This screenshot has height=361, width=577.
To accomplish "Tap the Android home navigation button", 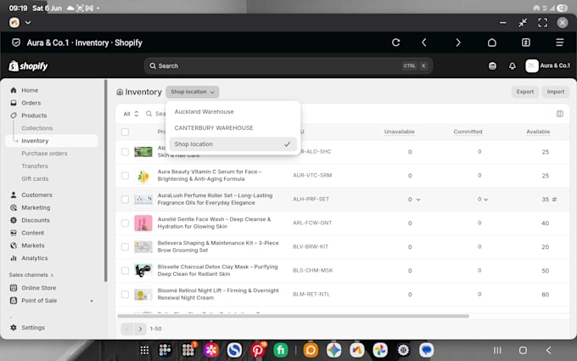I will (x=523, y=350).
